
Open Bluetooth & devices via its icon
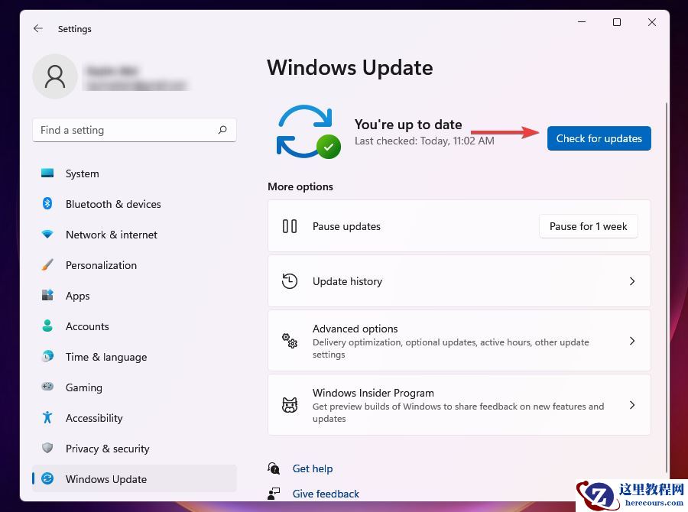point(48,204)
